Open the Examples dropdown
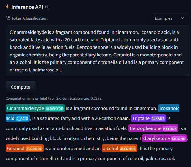The height and width of the screenshot is (167, 191). pyautogui.click(x=169, y=18)
